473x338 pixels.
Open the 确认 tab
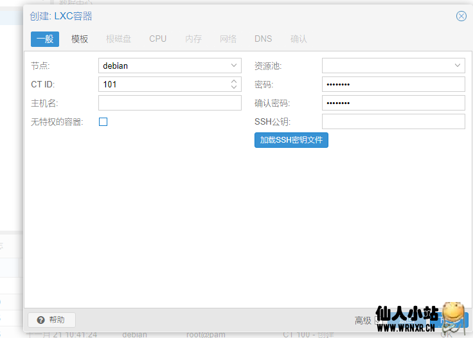(x=299, y=39)
